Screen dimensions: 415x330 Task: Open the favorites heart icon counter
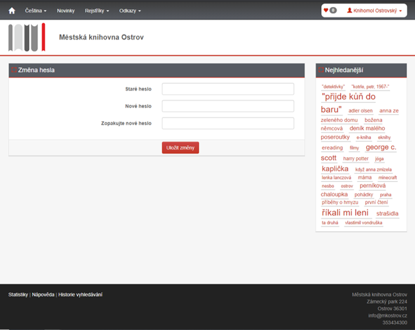coord(330,10)
